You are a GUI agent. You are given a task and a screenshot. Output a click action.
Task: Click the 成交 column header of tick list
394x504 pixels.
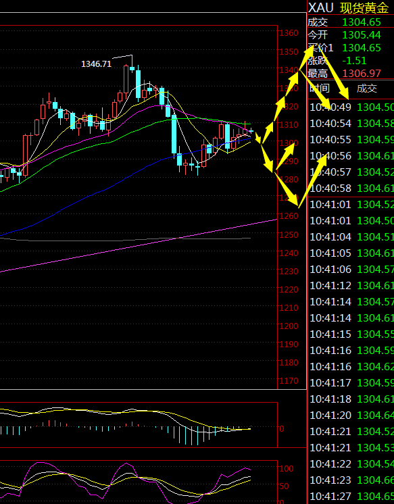click(x=367, y=89)
